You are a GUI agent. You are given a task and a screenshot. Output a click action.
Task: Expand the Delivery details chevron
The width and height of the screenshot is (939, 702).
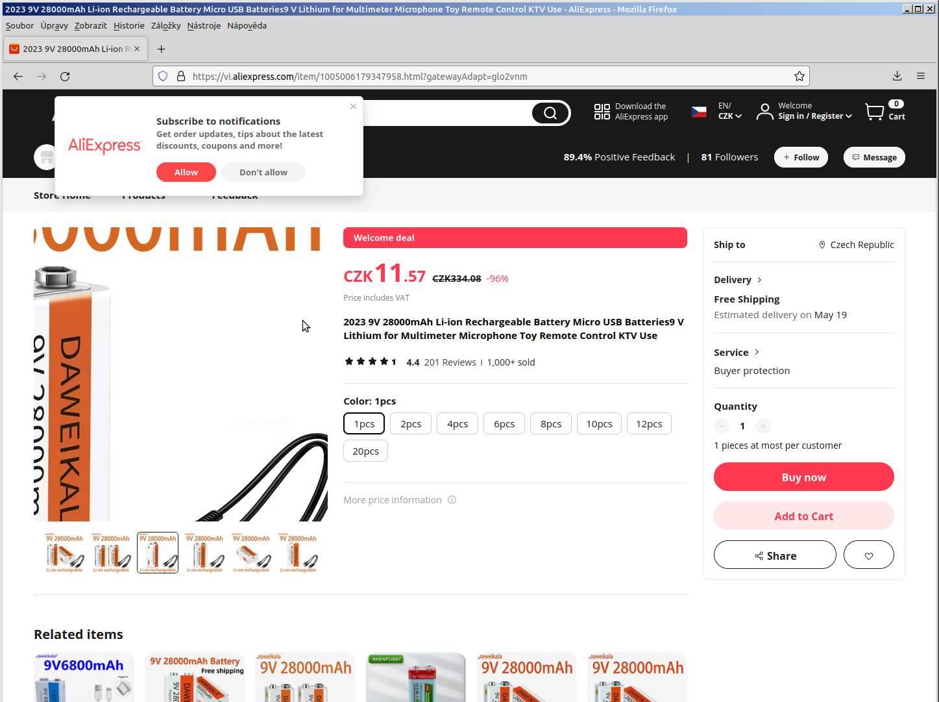coord(759,280)
